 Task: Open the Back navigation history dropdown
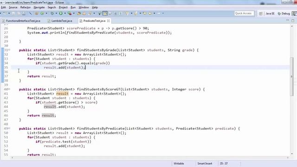pyautogui.click(x=155, y=13)
